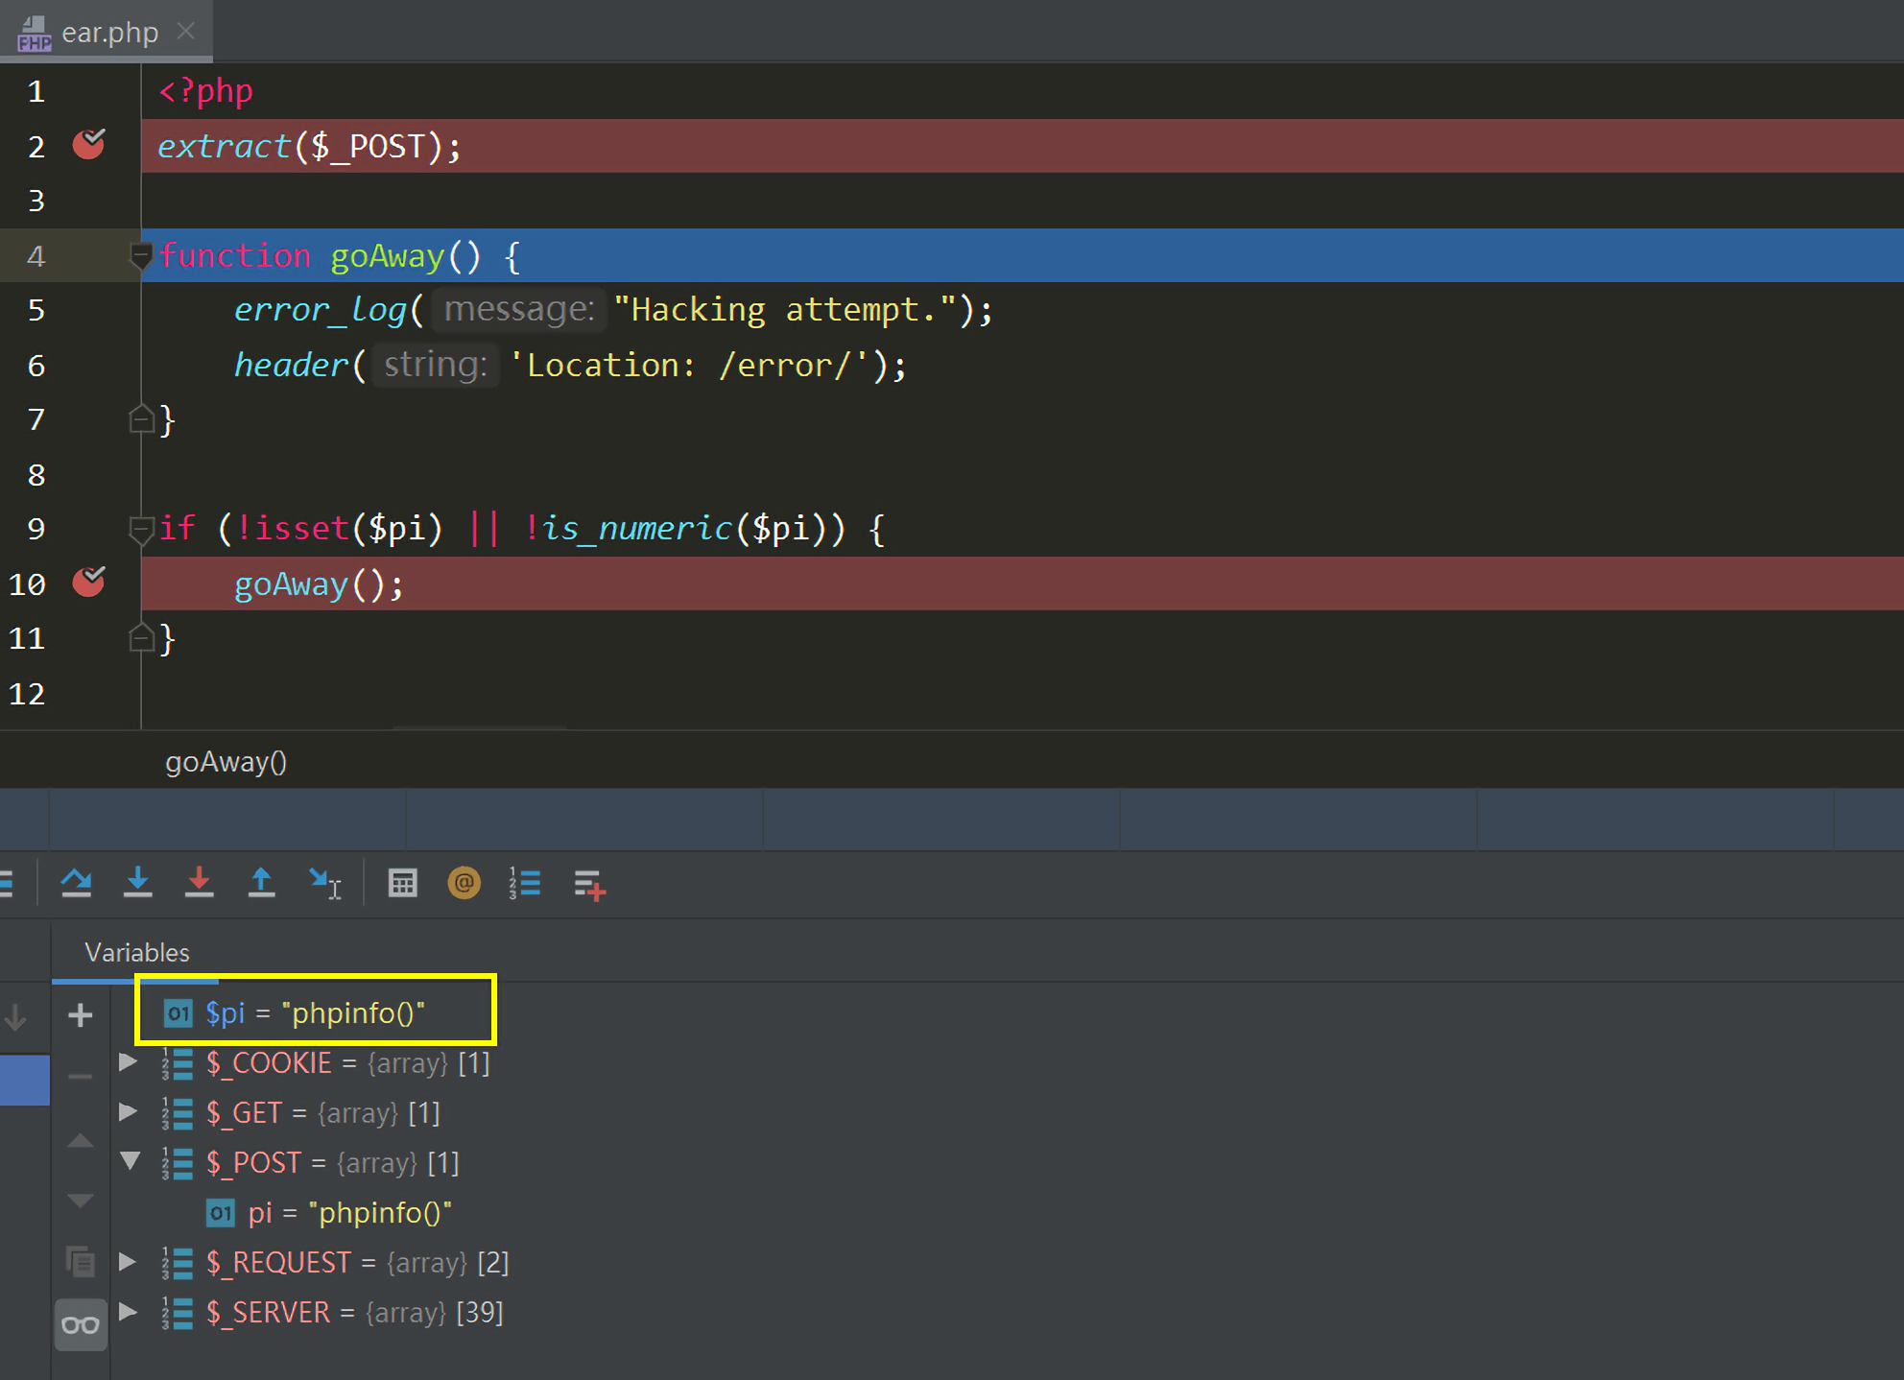Click line number 1 in the gutter
The image size is (1904, 1380).
pos(36,91)
